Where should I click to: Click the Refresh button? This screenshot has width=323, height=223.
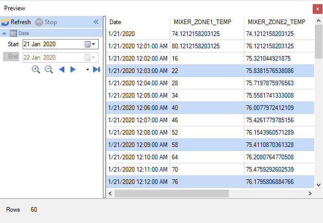[16, 22]
